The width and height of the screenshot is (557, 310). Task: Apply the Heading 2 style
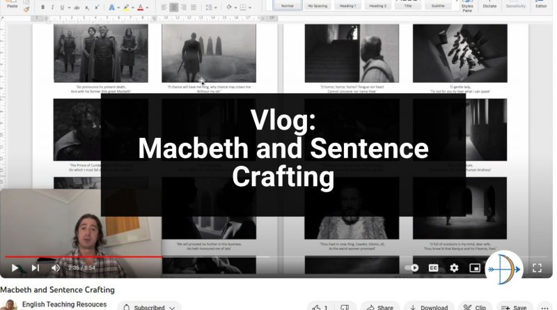[377, 5]
